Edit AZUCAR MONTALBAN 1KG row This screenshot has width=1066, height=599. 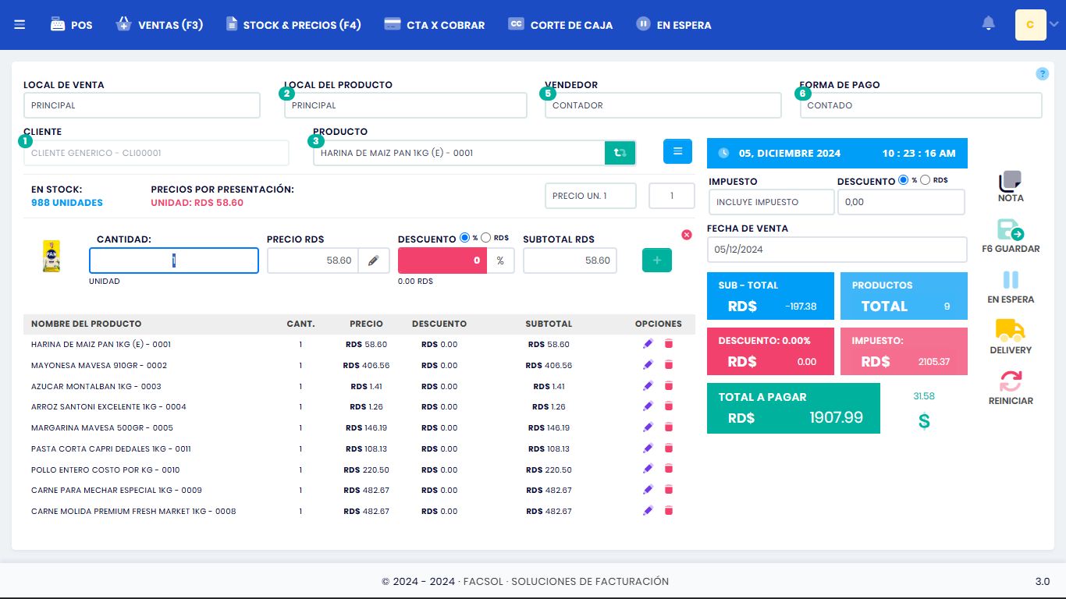tap(648, 386)
